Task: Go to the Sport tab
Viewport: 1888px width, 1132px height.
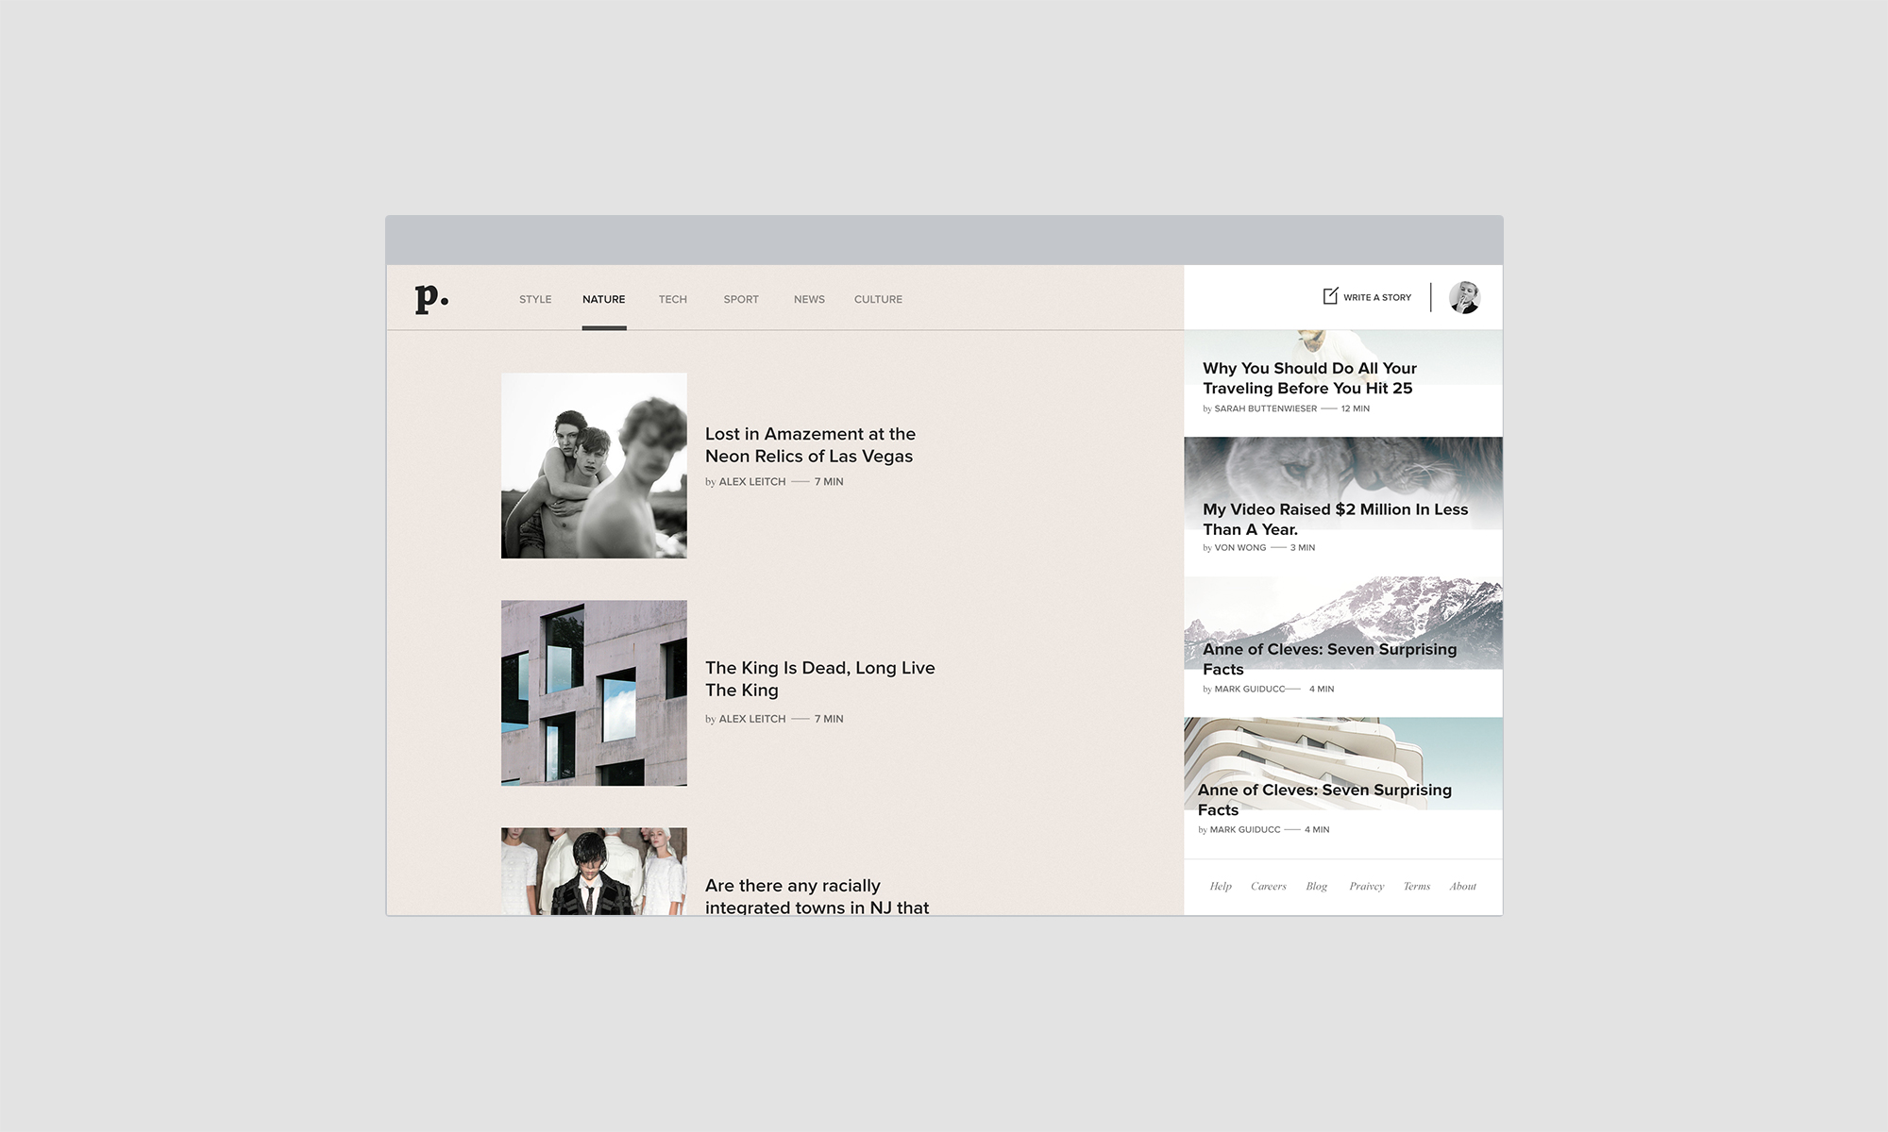Action: 741,299
